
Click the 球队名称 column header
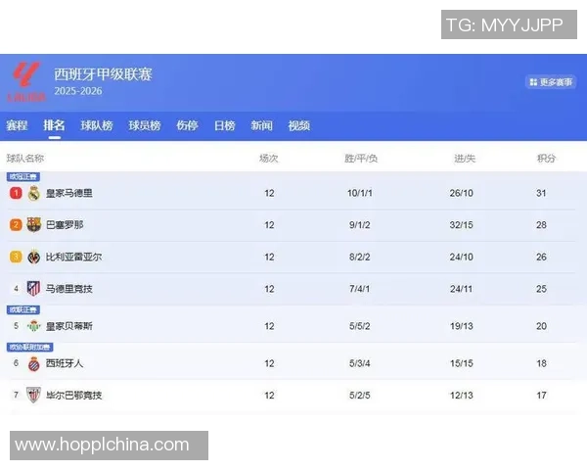[x=25, y=159]
